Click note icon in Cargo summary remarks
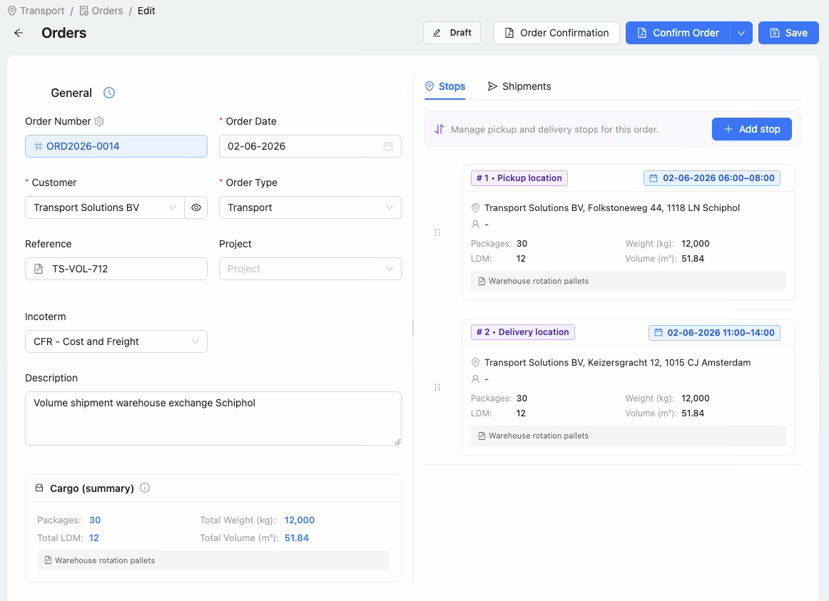The image size is (829, 601). click(x=48, y=560)
